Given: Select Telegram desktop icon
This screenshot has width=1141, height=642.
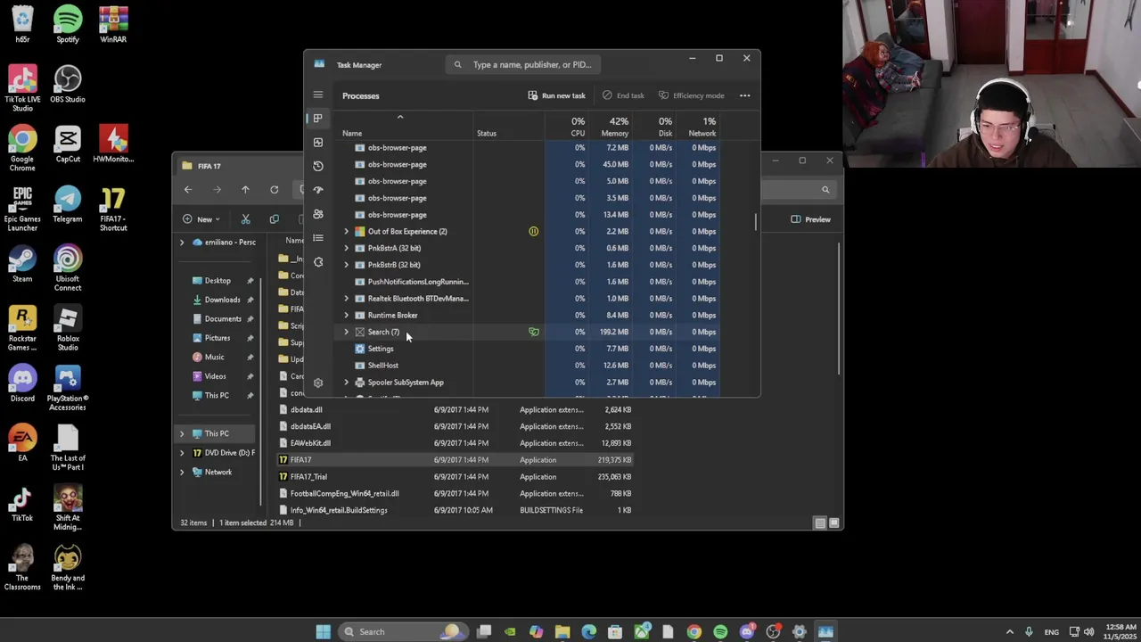Looking at the screenshot, I should pyautogui.click(x=68, y=204).
